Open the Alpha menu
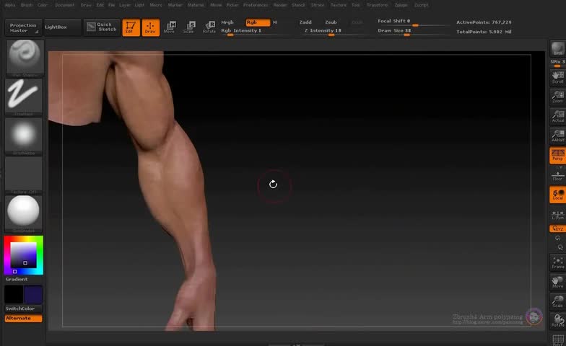Viewport: 566px width, 346px height. point(10,5)
